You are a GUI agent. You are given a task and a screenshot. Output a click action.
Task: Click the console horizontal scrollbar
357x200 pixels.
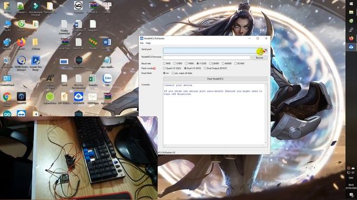point(214,146)
